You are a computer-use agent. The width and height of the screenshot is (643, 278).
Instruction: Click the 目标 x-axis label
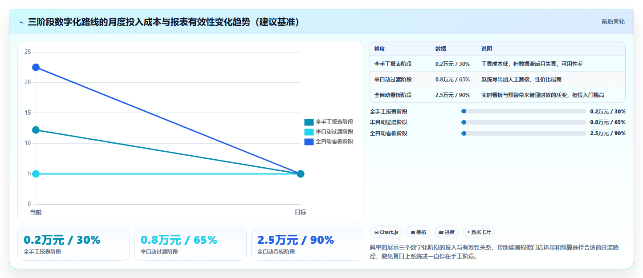click(301, 212)
